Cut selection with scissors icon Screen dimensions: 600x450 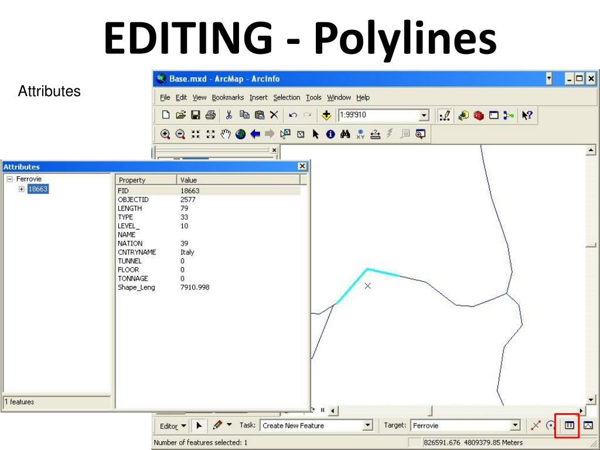point(229,115)
